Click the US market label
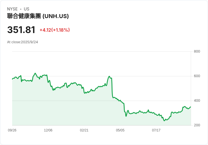 27,9
